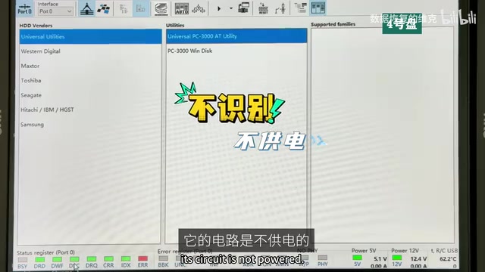Click the flowchart diagram toolbar icon

click(x=199, y=8)
